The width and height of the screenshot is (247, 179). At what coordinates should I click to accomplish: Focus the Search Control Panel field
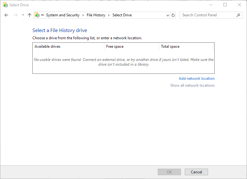pyautogui.click(x=209, y=15)
